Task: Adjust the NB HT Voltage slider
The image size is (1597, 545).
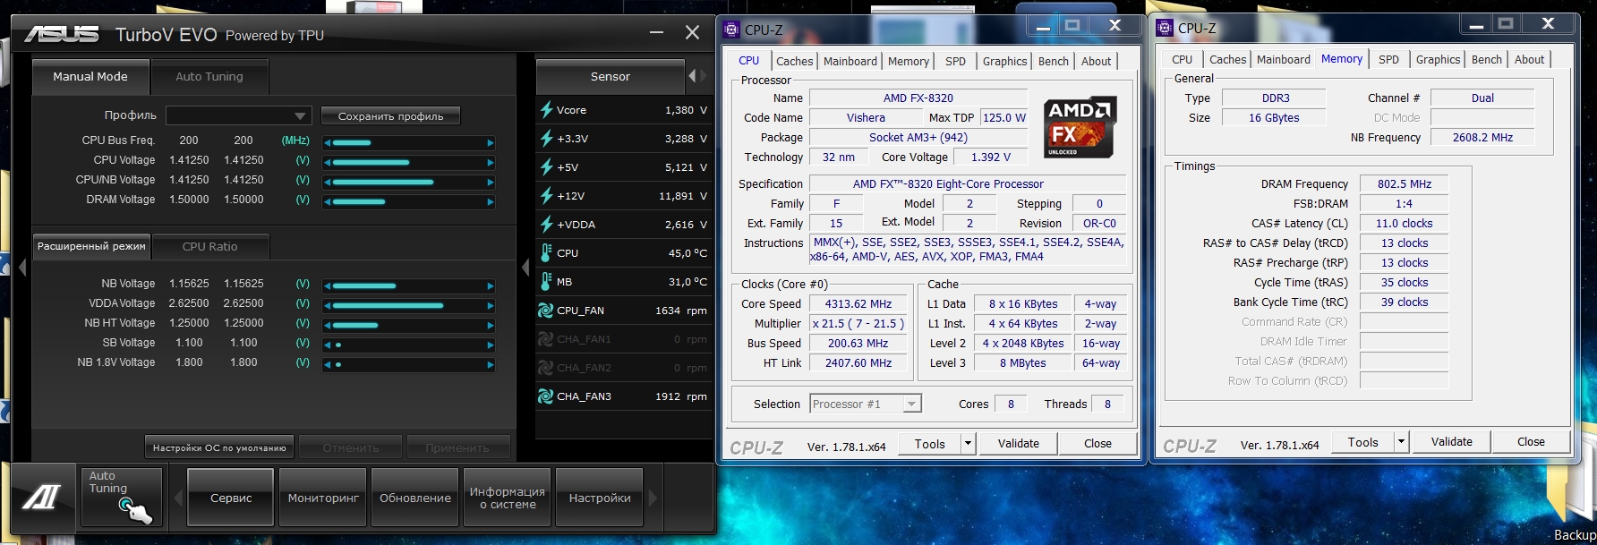Action: pyautogui.click(x=409, y=325)
